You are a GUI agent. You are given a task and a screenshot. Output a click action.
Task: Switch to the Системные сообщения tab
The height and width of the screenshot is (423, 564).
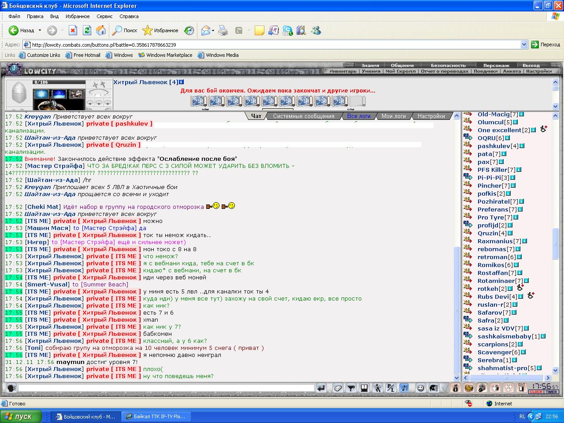tap(304, 116)
